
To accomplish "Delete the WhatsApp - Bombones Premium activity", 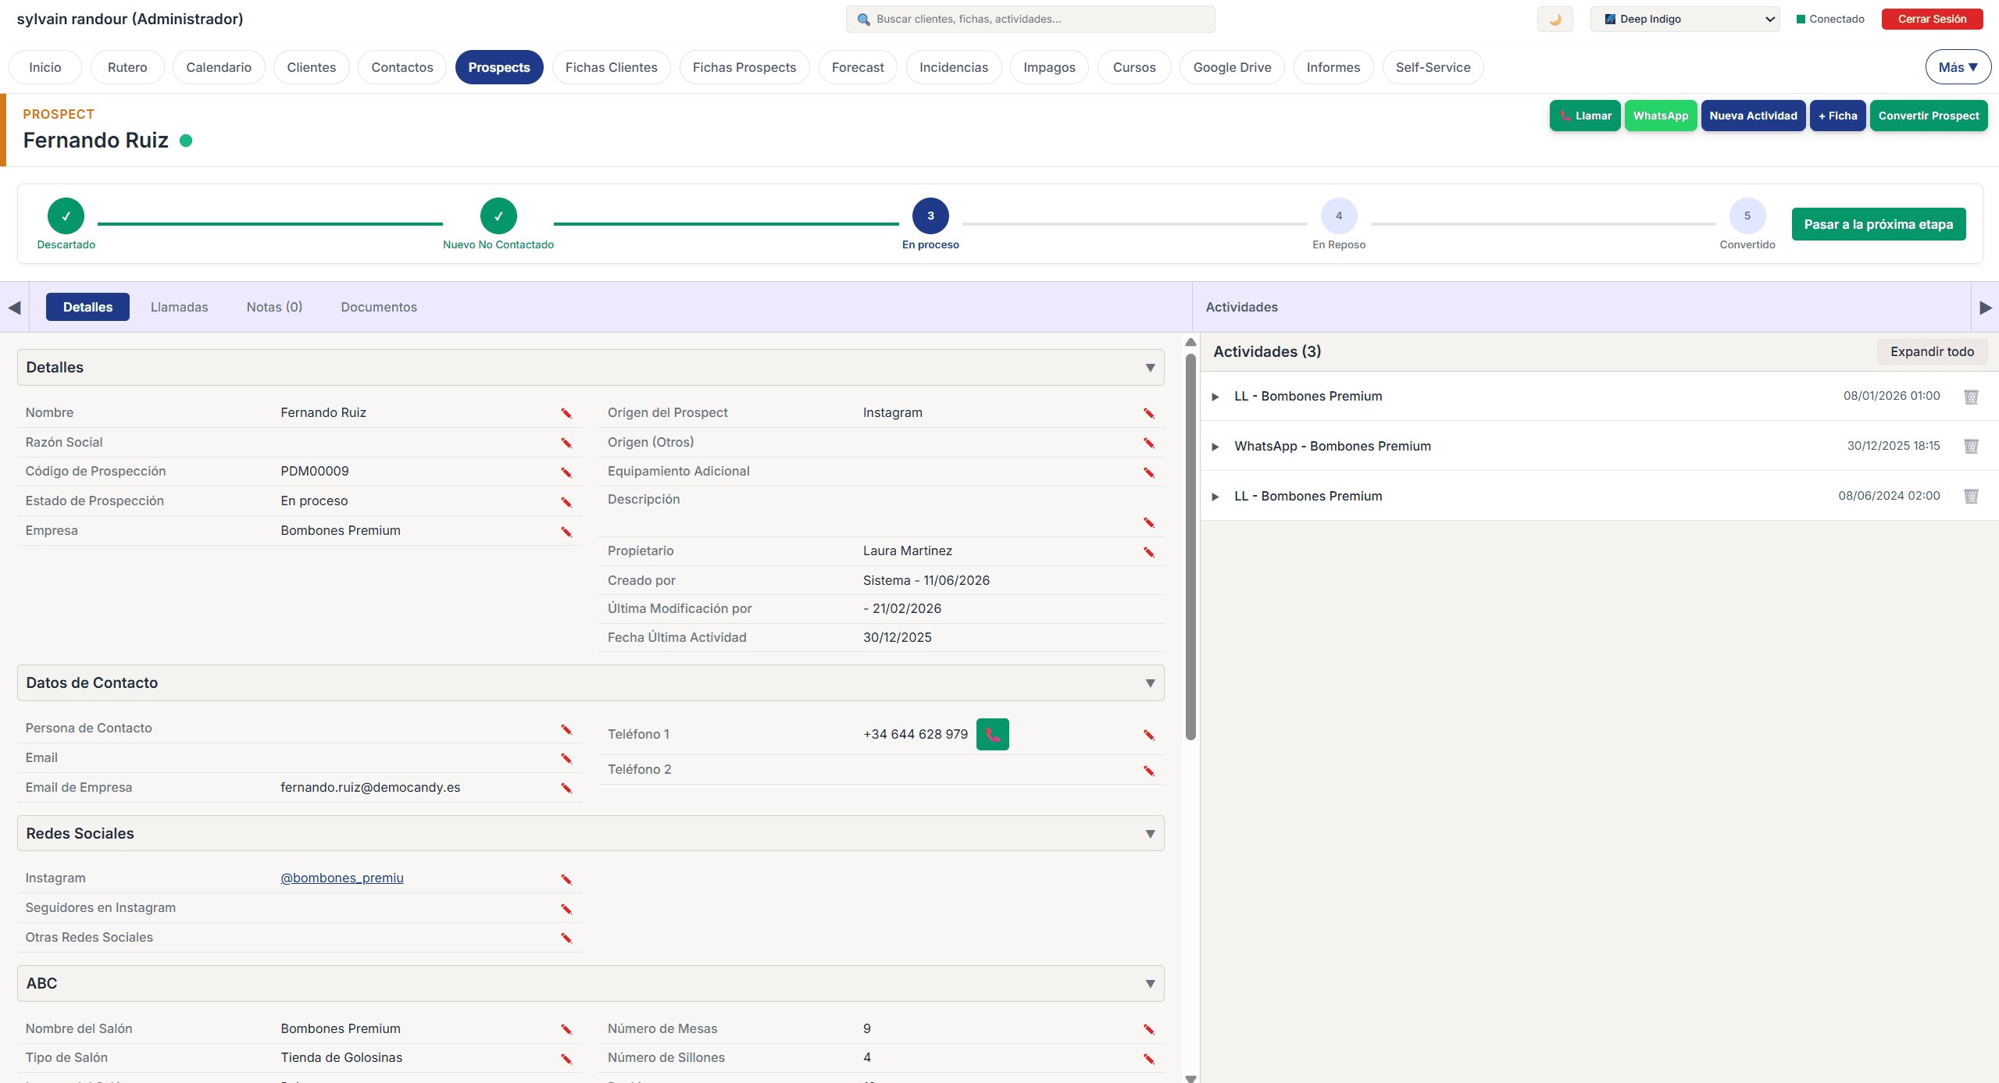I will (1972, 446).
